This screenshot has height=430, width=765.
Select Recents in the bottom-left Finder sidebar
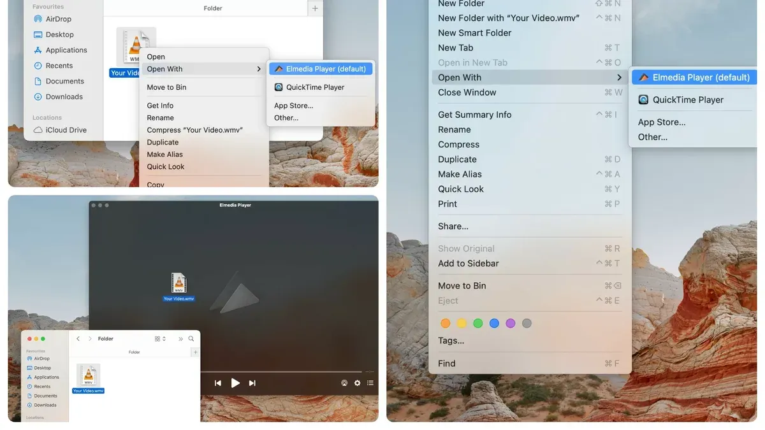tap(38, 386)
